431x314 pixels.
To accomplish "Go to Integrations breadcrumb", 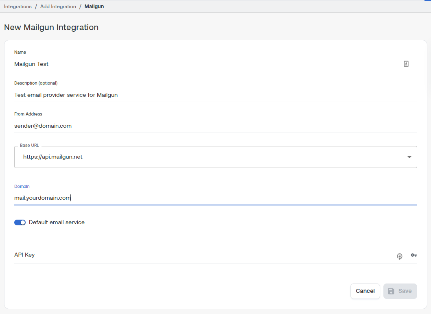I will click(x=18, y=7).
